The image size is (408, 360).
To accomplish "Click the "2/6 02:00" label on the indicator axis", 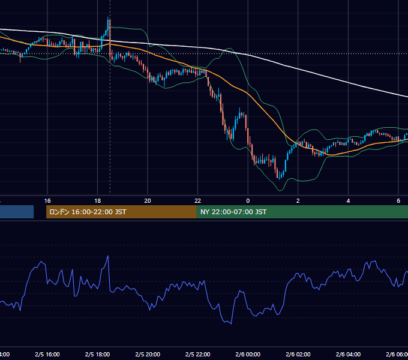I will click(298, 354).
